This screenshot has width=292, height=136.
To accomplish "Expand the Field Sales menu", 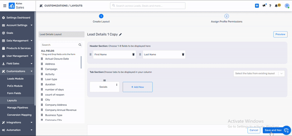I will (x=31, y=63).
